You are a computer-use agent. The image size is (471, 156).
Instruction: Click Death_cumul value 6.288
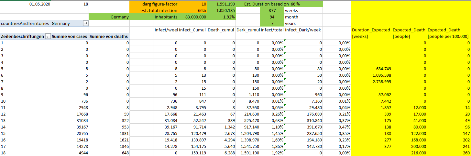click(x=221, y=153)
